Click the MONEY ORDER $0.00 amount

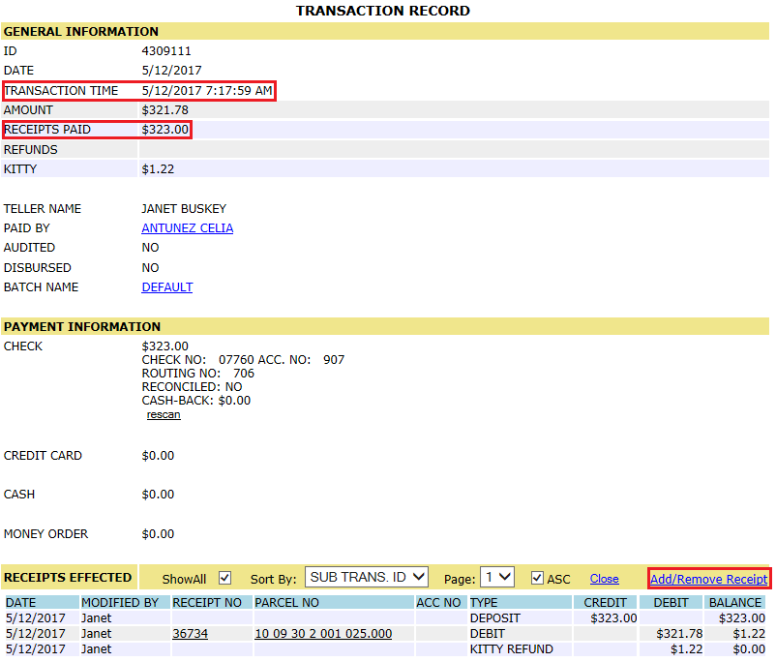[158, 534]
